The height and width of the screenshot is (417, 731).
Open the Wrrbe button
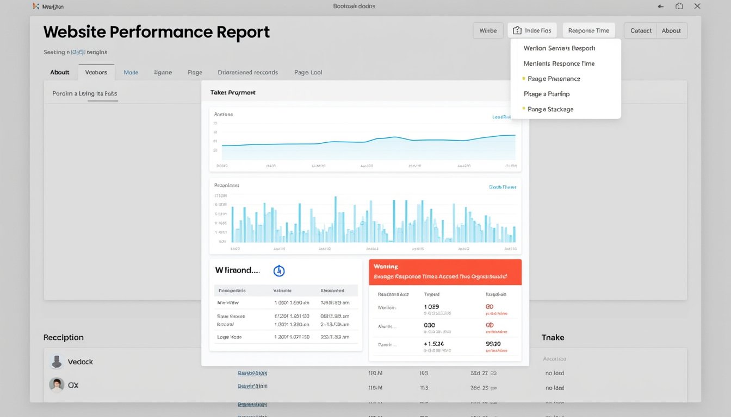(x=488, y=30)
